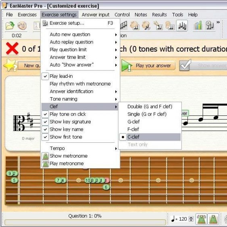Open the Answer input menu
This screenshot has width=227, height=227.
pyautogui.click(x=96, y=15)
